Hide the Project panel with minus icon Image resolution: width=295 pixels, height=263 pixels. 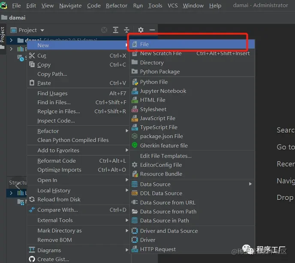click(x=152, y=30)
